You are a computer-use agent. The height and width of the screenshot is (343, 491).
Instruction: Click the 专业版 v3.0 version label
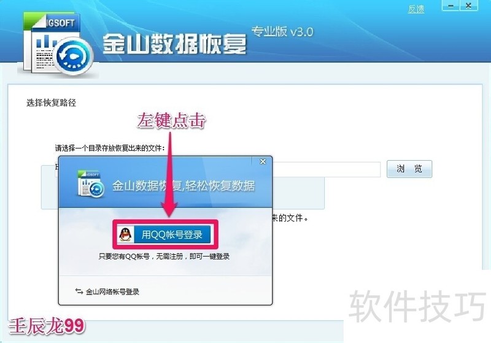tap(282, 32)
